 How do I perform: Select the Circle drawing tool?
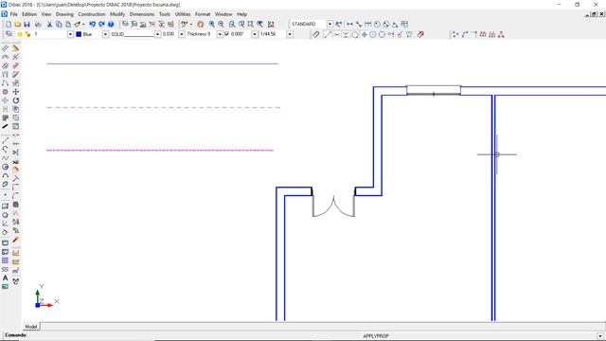click(5, 167)
